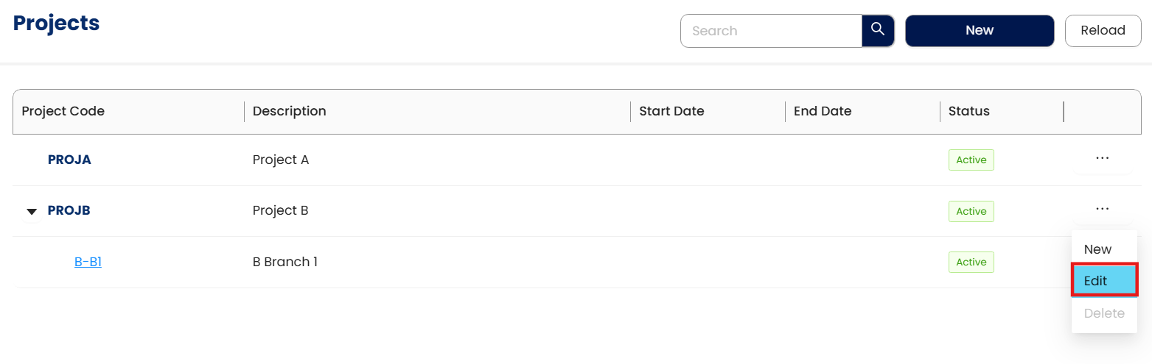This screenshot has height=364, width=1152.
Task: Click the Status column header
Action: (968, 112)
